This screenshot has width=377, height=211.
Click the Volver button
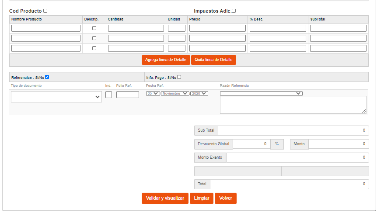click(226, 198)
